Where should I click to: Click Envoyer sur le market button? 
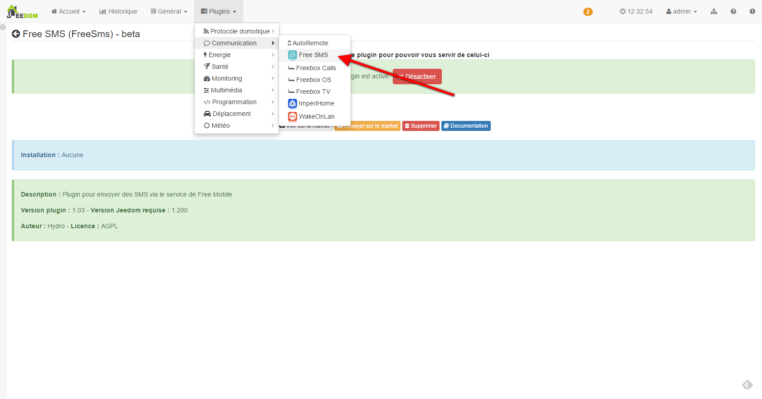tap(367, 126)
